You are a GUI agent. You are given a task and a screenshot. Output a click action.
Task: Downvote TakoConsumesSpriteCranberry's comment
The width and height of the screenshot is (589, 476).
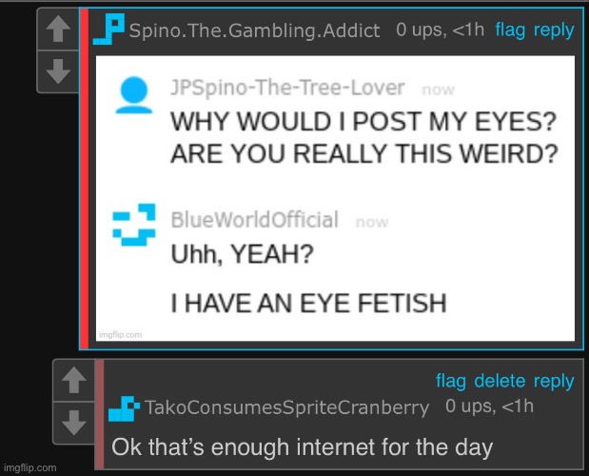coord(74,423)
